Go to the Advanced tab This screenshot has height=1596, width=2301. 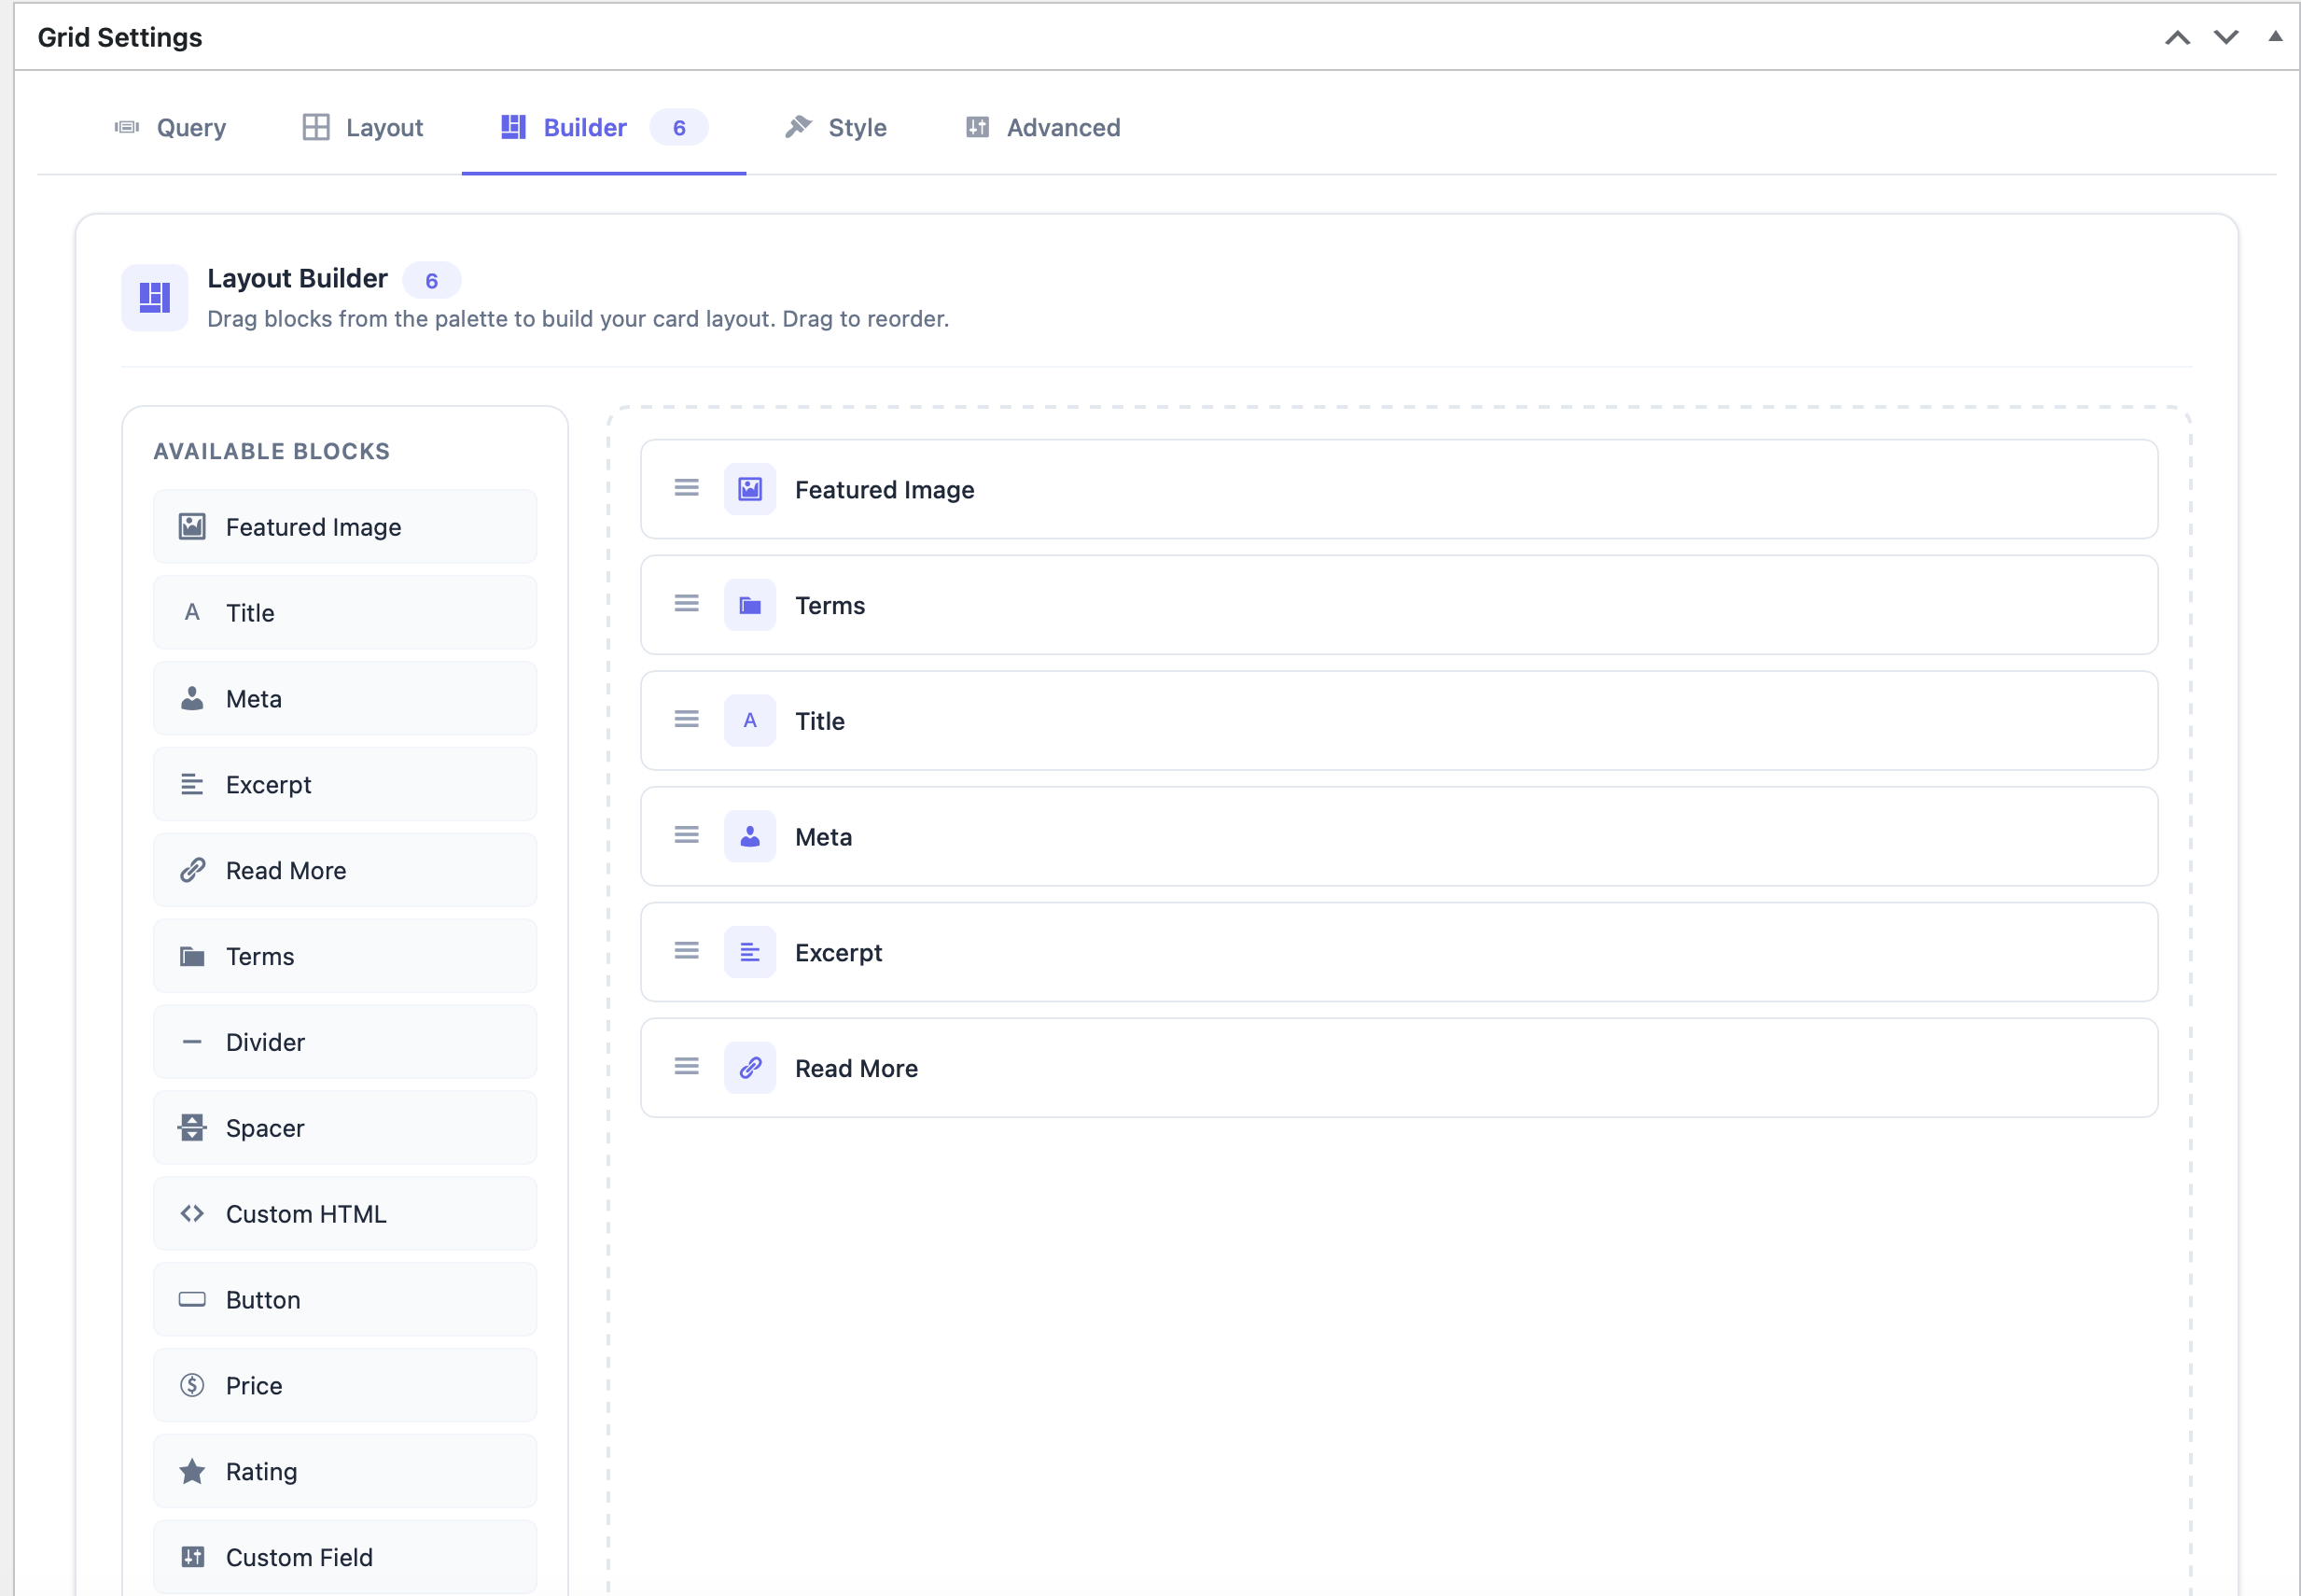(1042, 128)
